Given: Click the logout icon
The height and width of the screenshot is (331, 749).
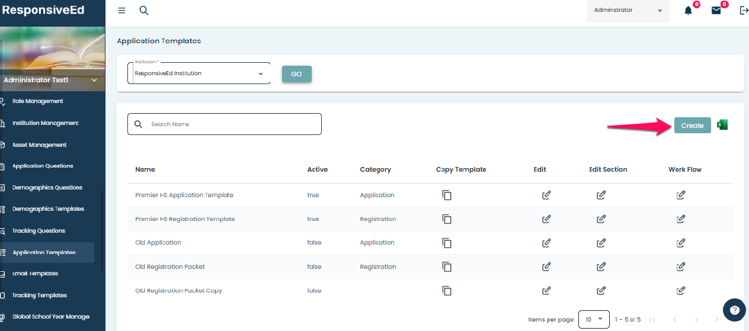Looking at the screenshot, I should click(x=744, y=11).
